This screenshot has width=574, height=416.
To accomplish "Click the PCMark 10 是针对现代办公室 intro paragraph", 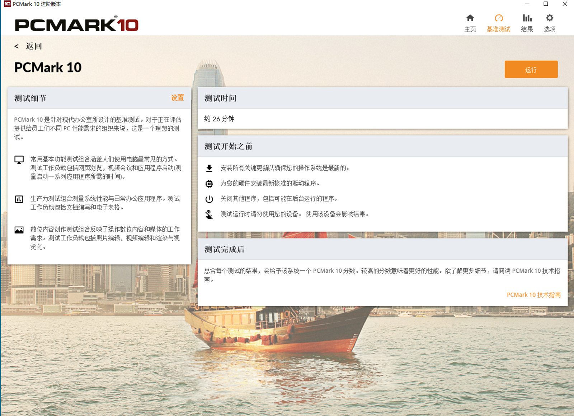I will pyautogui.click(x=98, y=128).
